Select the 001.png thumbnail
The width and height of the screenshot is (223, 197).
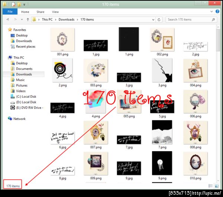pyautogui.click(x=62, y=39)
